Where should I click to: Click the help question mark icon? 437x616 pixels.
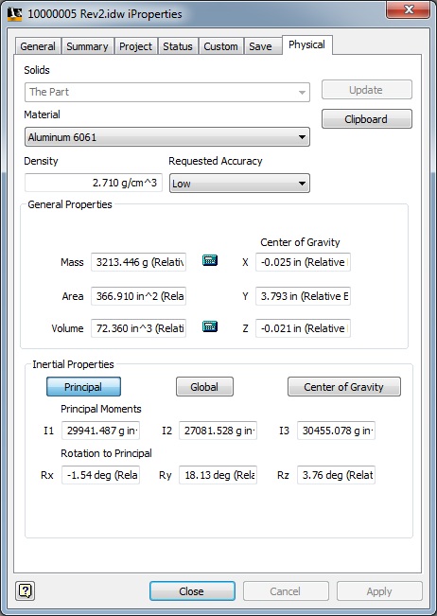tap(26, 590)
